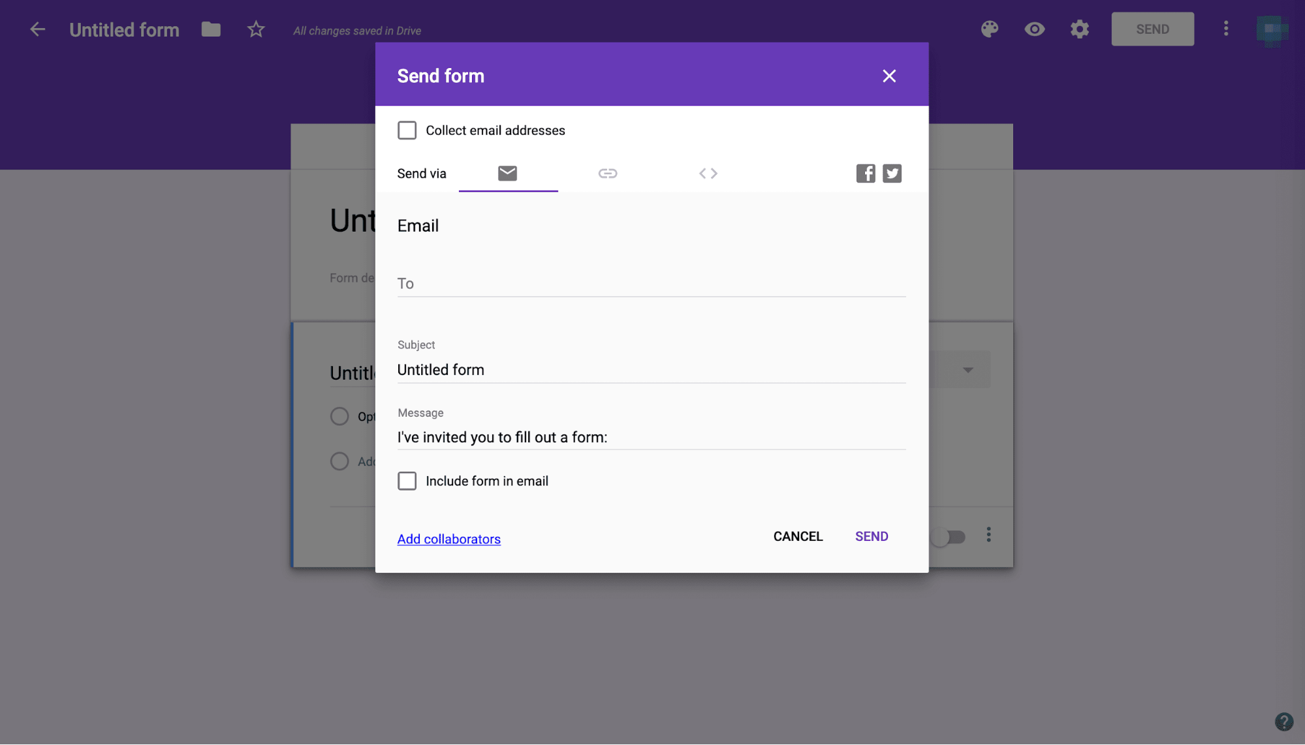Open the settings gear icon
The width and height of the screenshot is (1305, 745).
[1080, 29]
